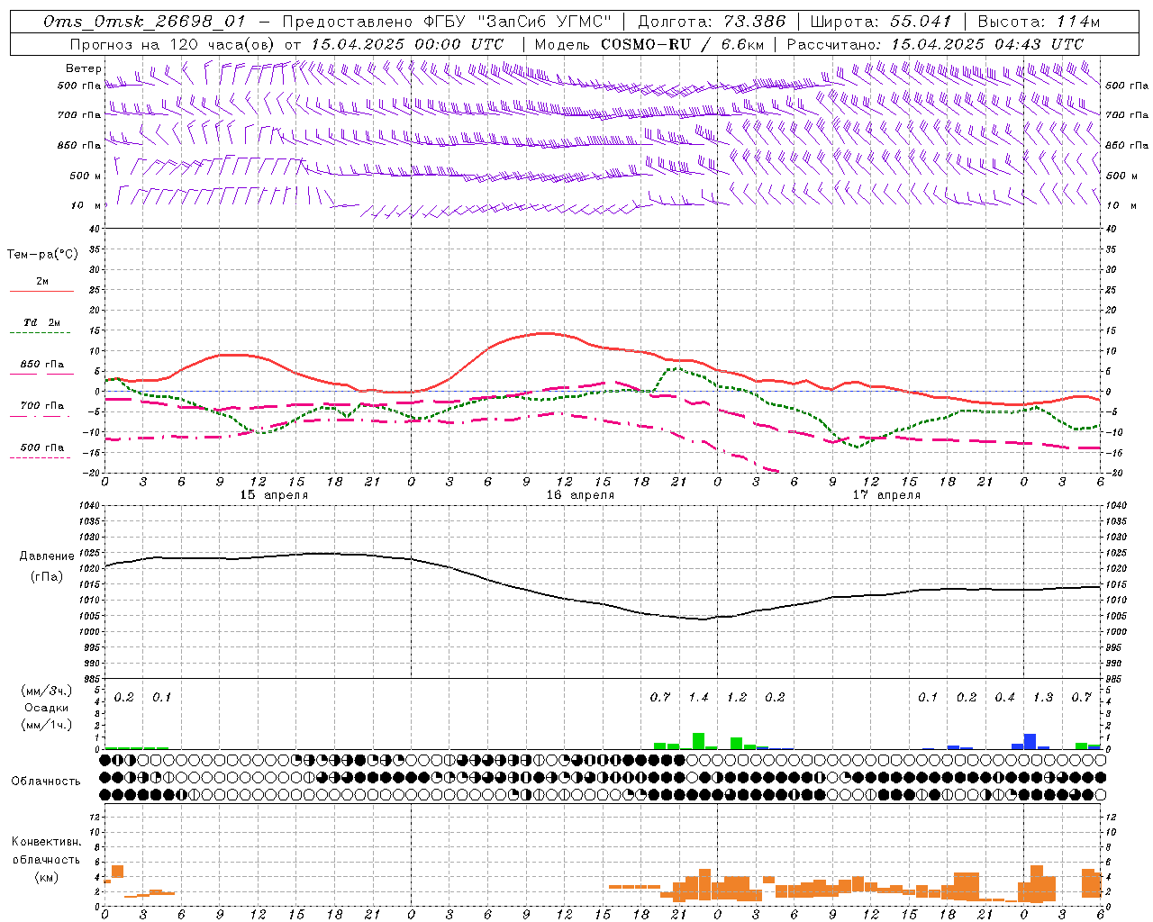Click the tallest blue precipitation bar

1030,742
